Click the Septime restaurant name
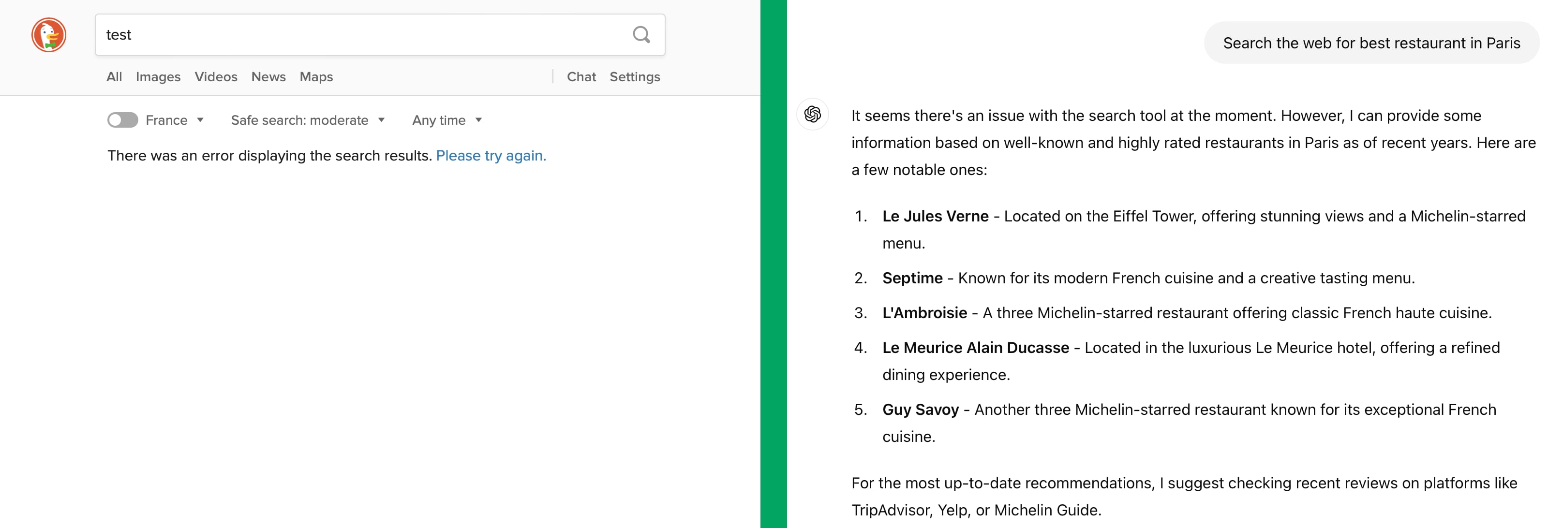Image resolution: width=1548 pixels, height=528 pixels. pyautogui.click(x=912, y=278)
